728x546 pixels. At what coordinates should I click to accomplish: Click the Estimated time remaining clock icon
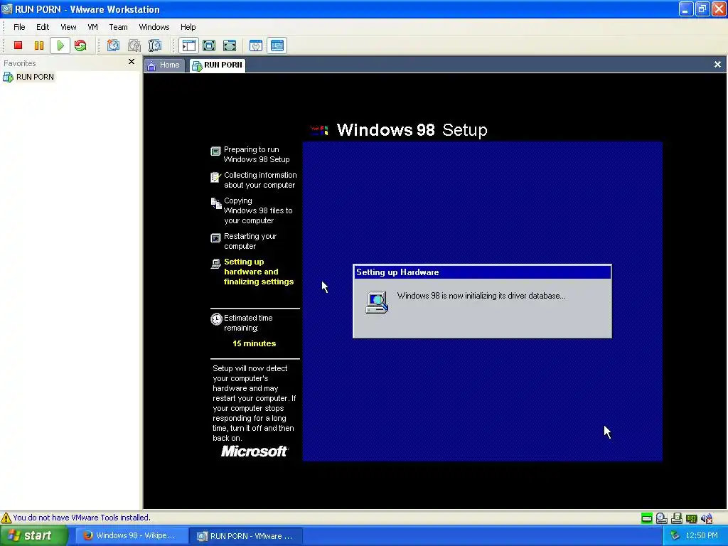tap(216, 319)
